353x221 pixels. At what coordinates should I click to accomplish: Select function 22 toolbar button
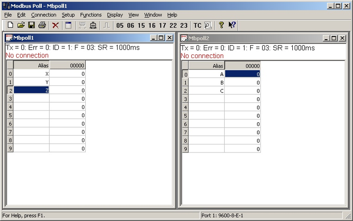point(173,25)
